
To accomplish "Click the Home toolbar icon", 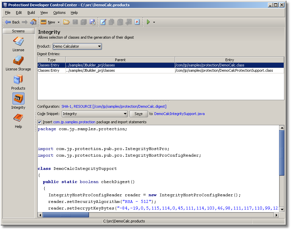I will (33, 22).
